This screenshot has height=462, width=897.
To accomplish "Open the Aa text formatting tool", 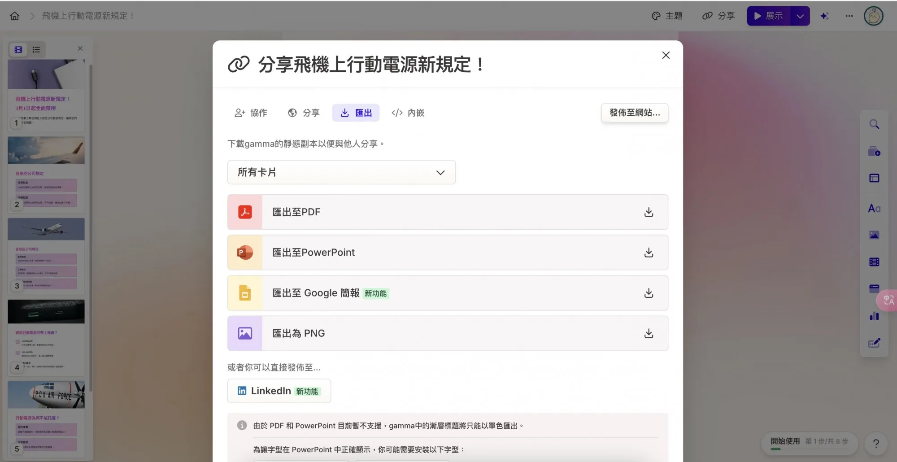I will [874, 208].
